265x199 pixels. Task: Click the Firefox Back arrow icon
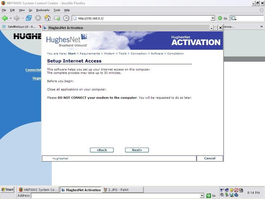tap(5, 18)
